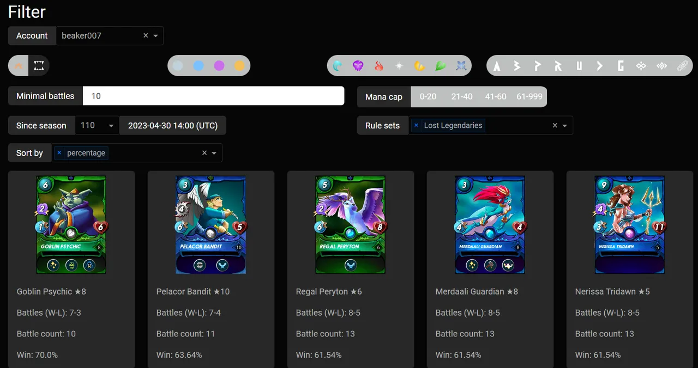Filter by Gladius edition G rune icon

coord(621,66)
